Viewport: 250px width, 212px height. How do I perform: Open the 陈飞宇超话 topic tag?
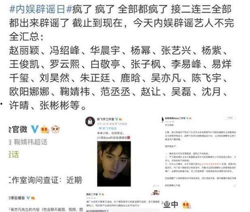(108, 128)
